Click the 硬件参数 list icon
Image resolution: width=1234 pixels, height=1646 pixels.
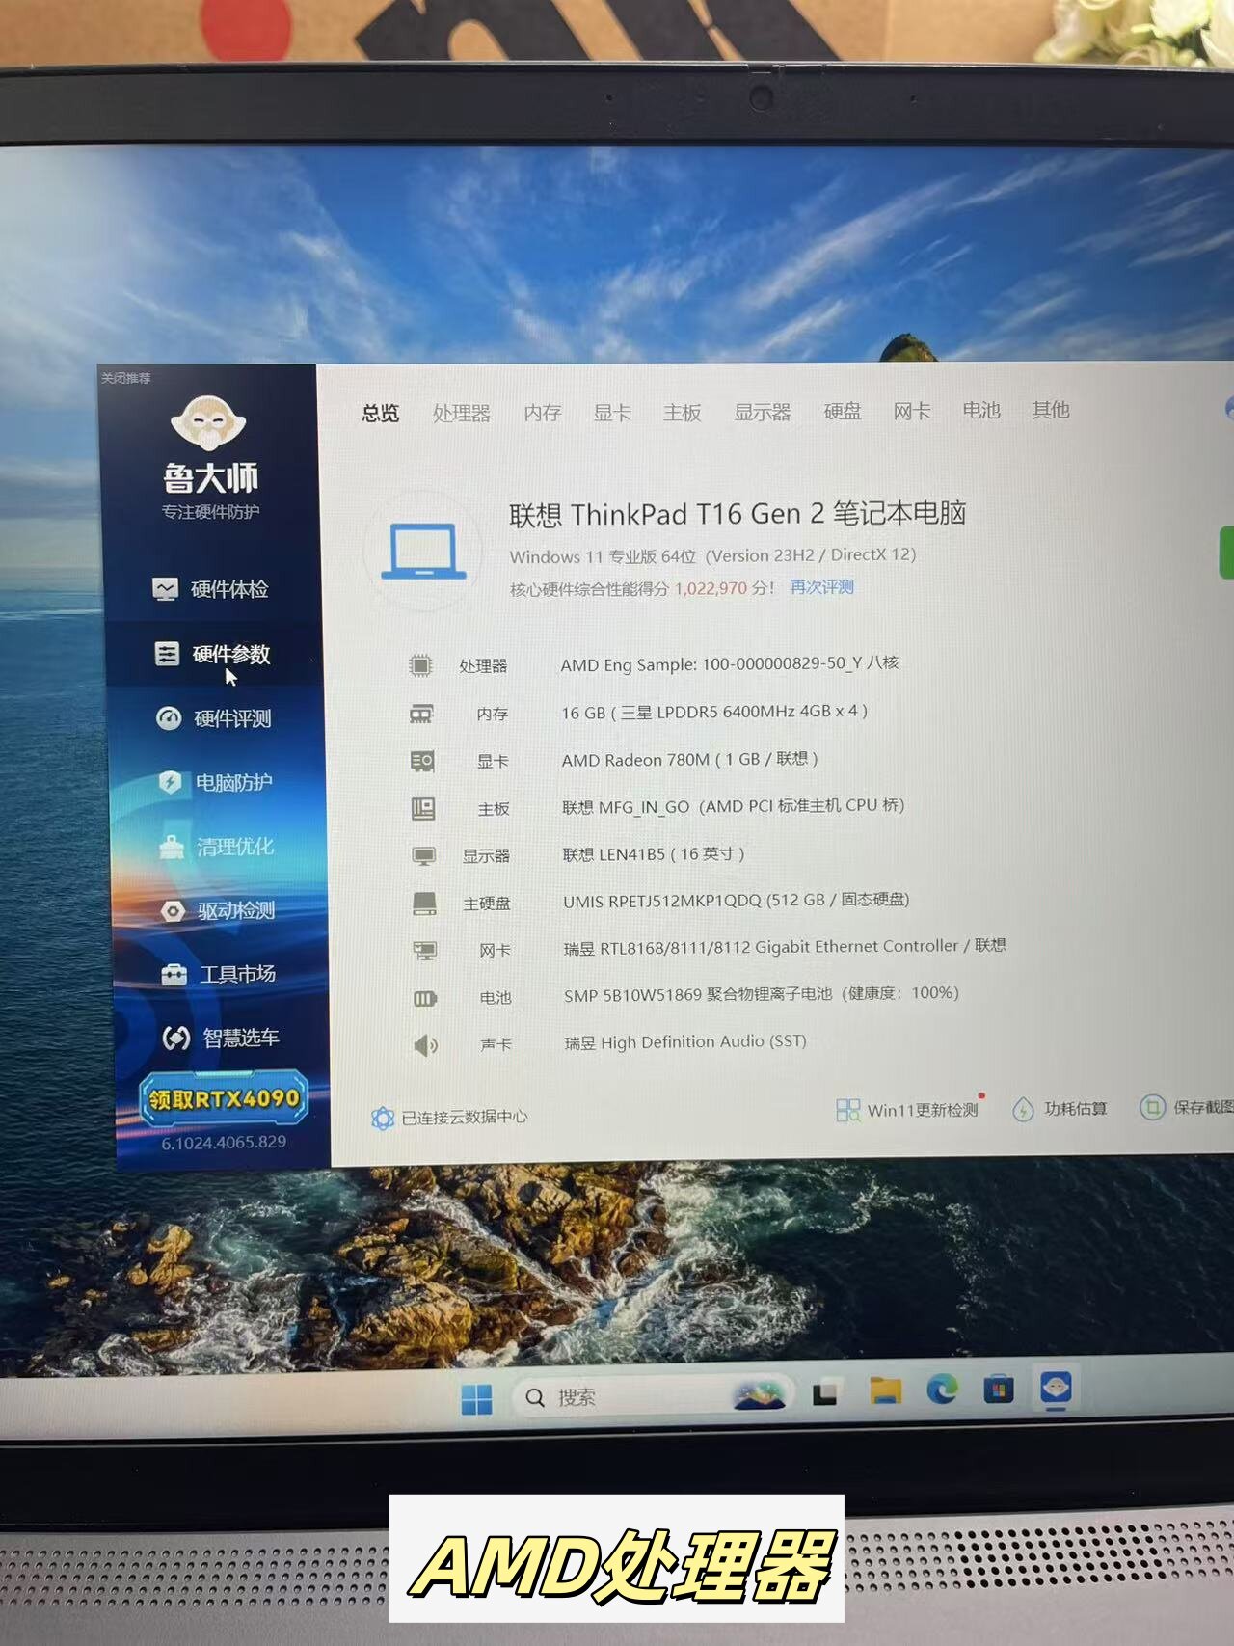167,654
